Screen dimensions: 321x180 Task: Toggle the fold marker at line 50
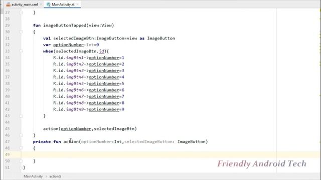pos(21,161)
